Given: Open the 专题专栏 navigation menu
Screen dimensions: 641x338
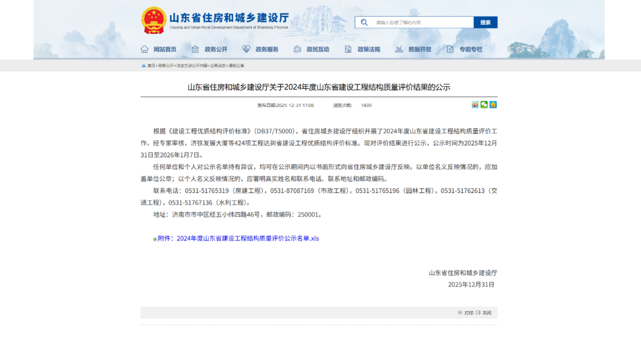Looking at the screenshot, I should click(471, 49).
